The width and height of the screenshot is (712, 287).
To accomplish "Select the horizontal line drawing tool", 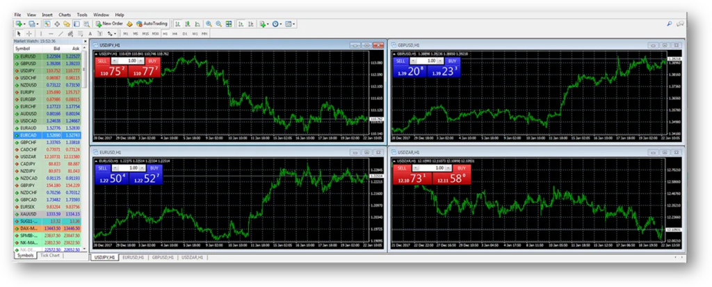I will (51, 33).
